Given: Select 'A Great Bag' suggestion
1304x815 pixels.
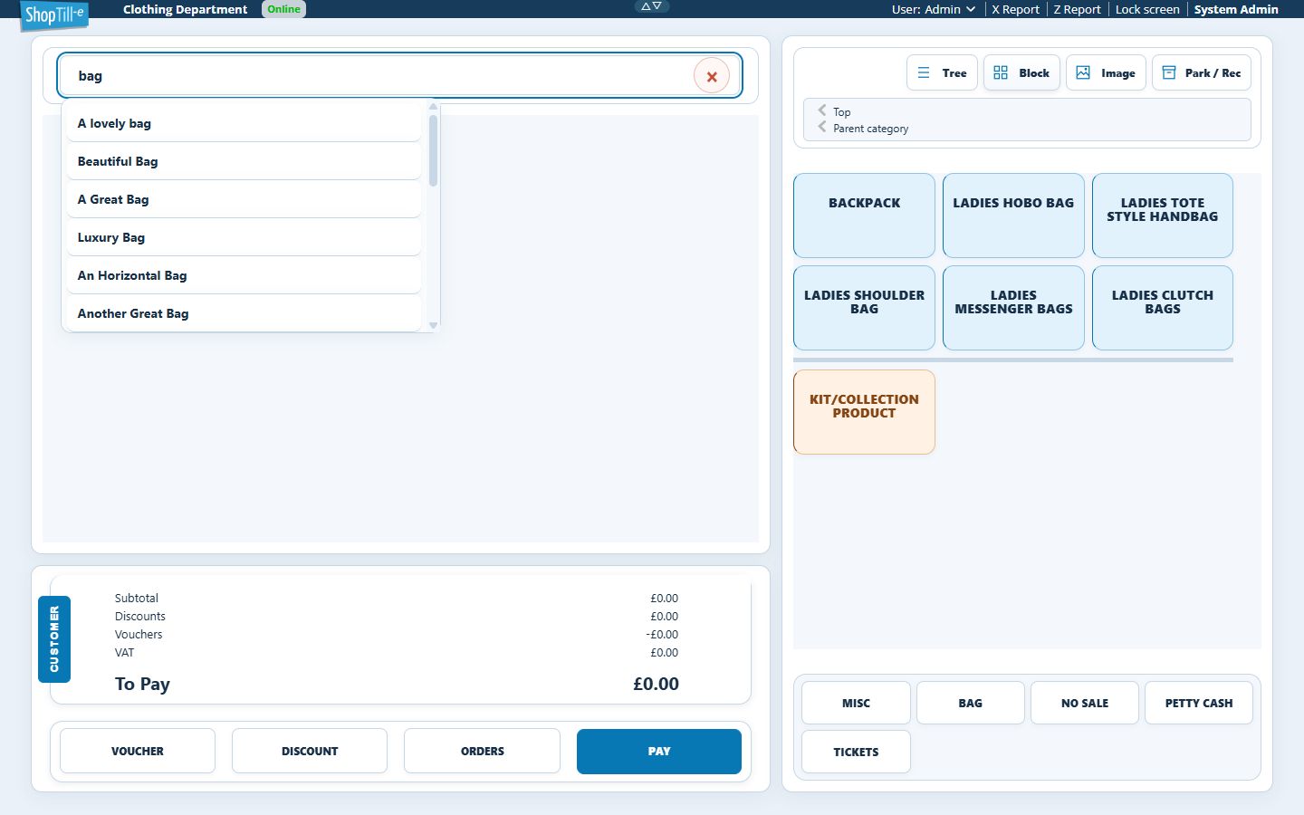Looking at the screenshot, I should (244, 199).
